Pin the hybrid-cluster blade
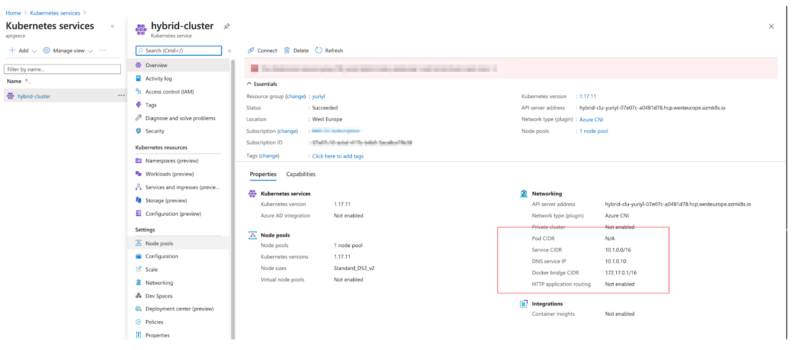Screen dimensions: 803x350 coord(227,26)
